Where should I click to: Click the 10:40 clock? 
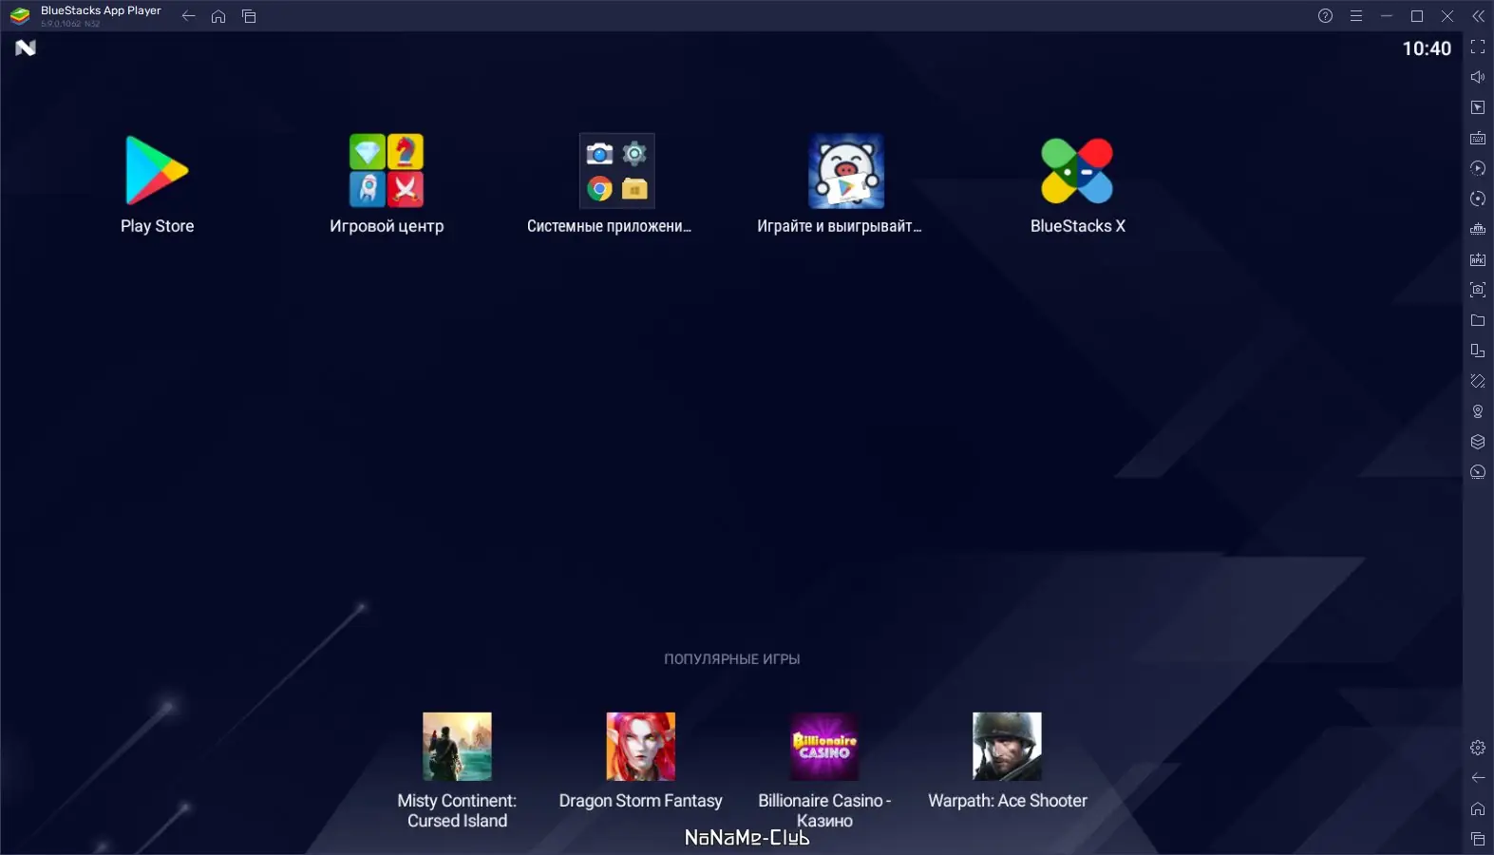coord(1427,48)
